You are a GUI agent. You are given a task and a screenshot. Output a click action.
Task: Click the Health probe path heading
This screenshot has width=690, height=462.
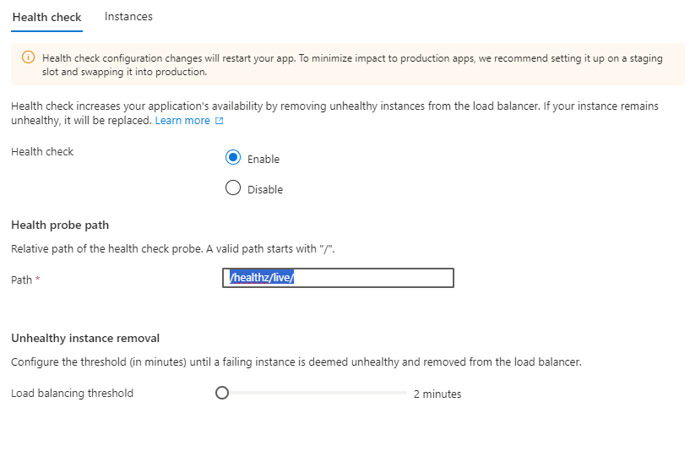60,225
